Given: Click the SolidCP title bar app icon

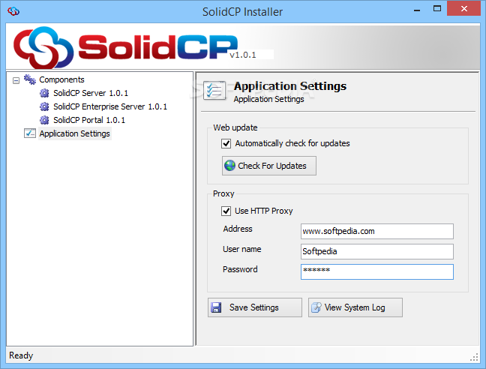Looking at the screenshot, I should point(13,11).
